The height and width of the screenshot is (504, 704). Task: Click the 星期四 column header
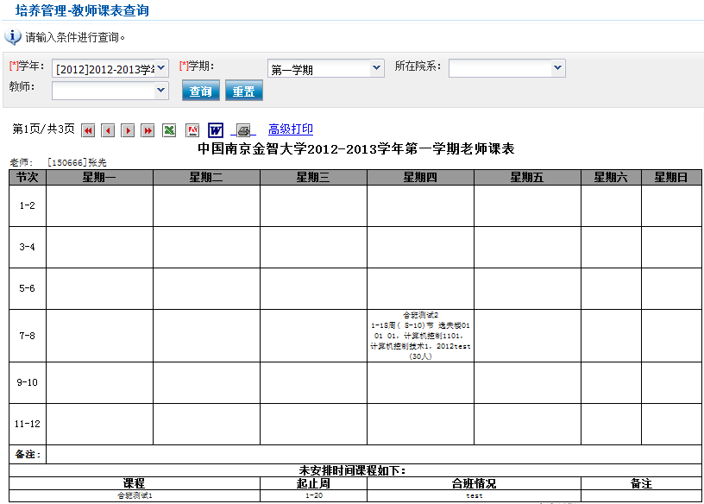click(x=420, y=178)
